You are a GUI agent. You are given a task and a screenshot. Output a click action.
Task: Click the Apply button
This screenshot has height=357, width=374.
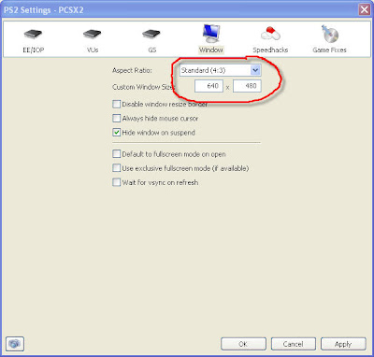343,344
